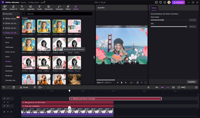Screen dimensions: 200x118
Task: Zoom in timeline with plus icon
Action: [x=196, y=87]
